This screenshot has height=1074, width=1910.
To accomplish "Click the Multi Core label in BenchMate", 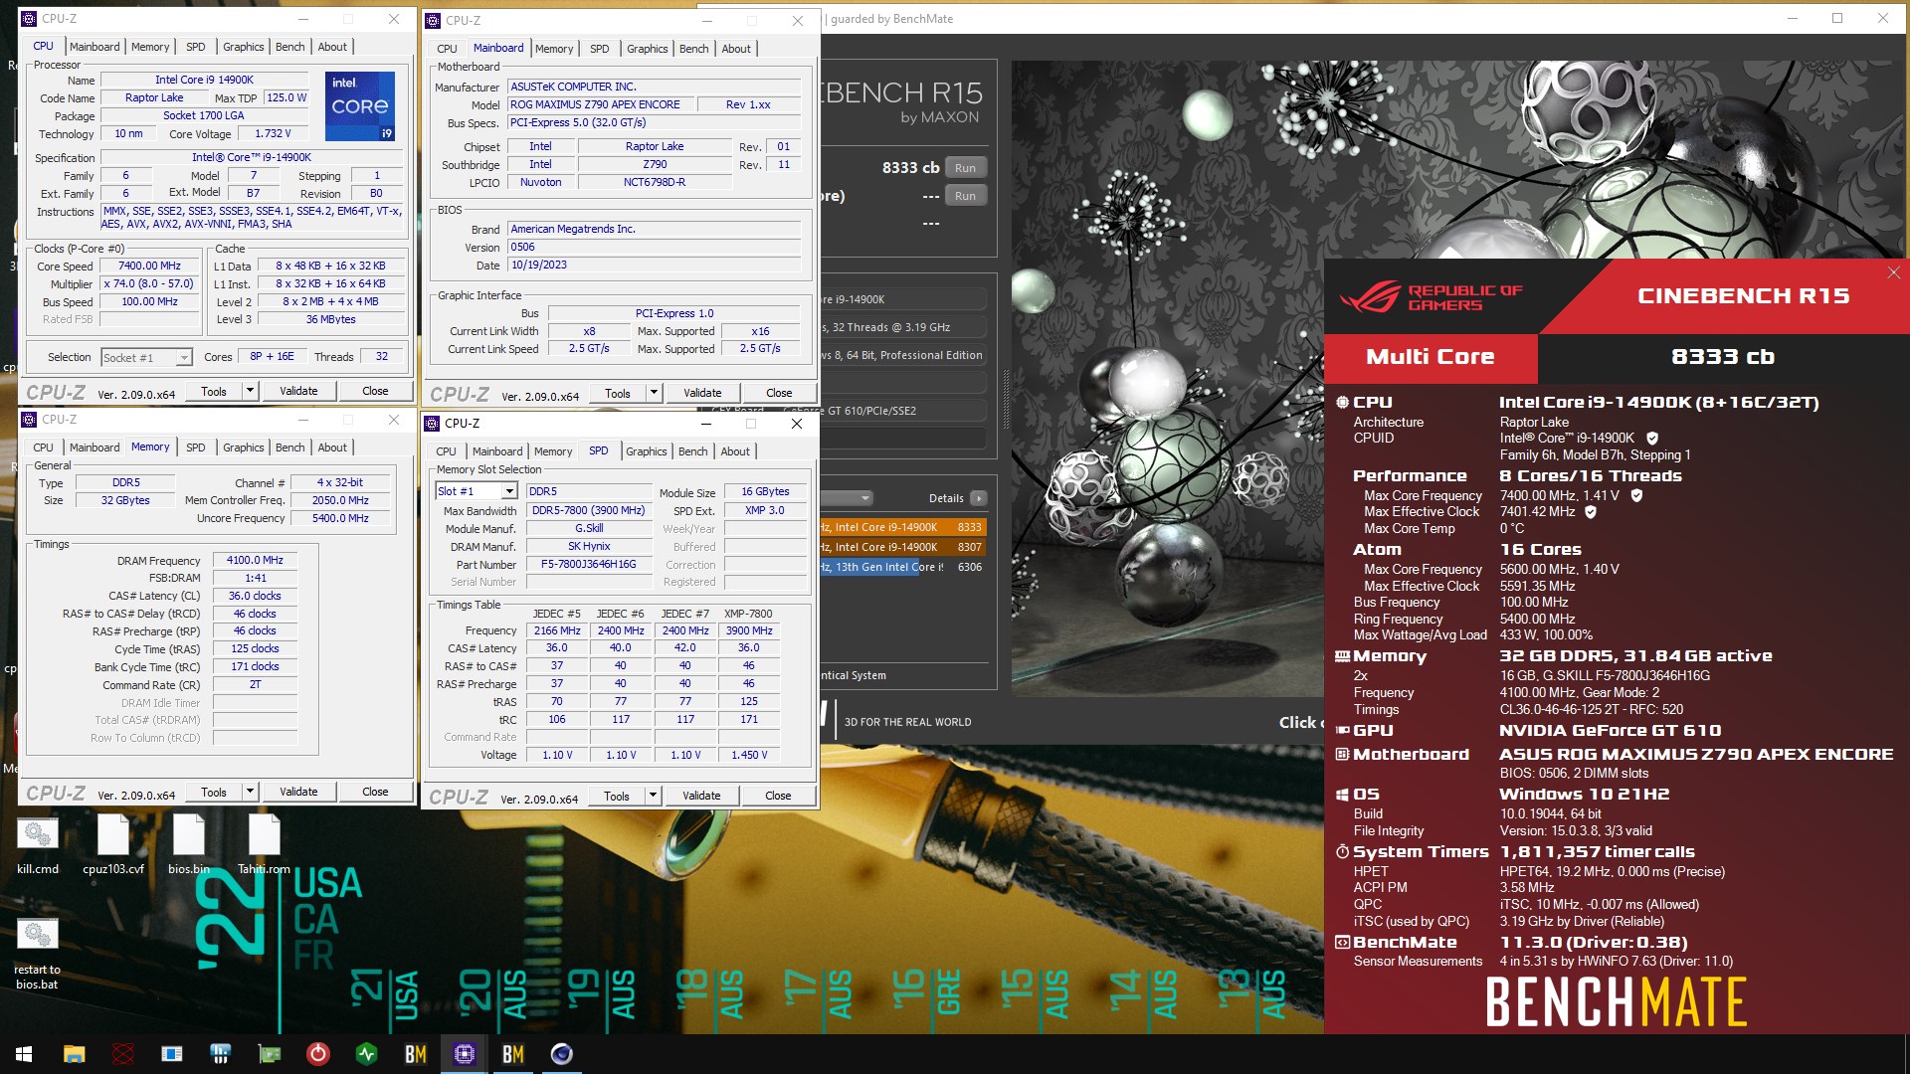I will (x=1431, y=357).
